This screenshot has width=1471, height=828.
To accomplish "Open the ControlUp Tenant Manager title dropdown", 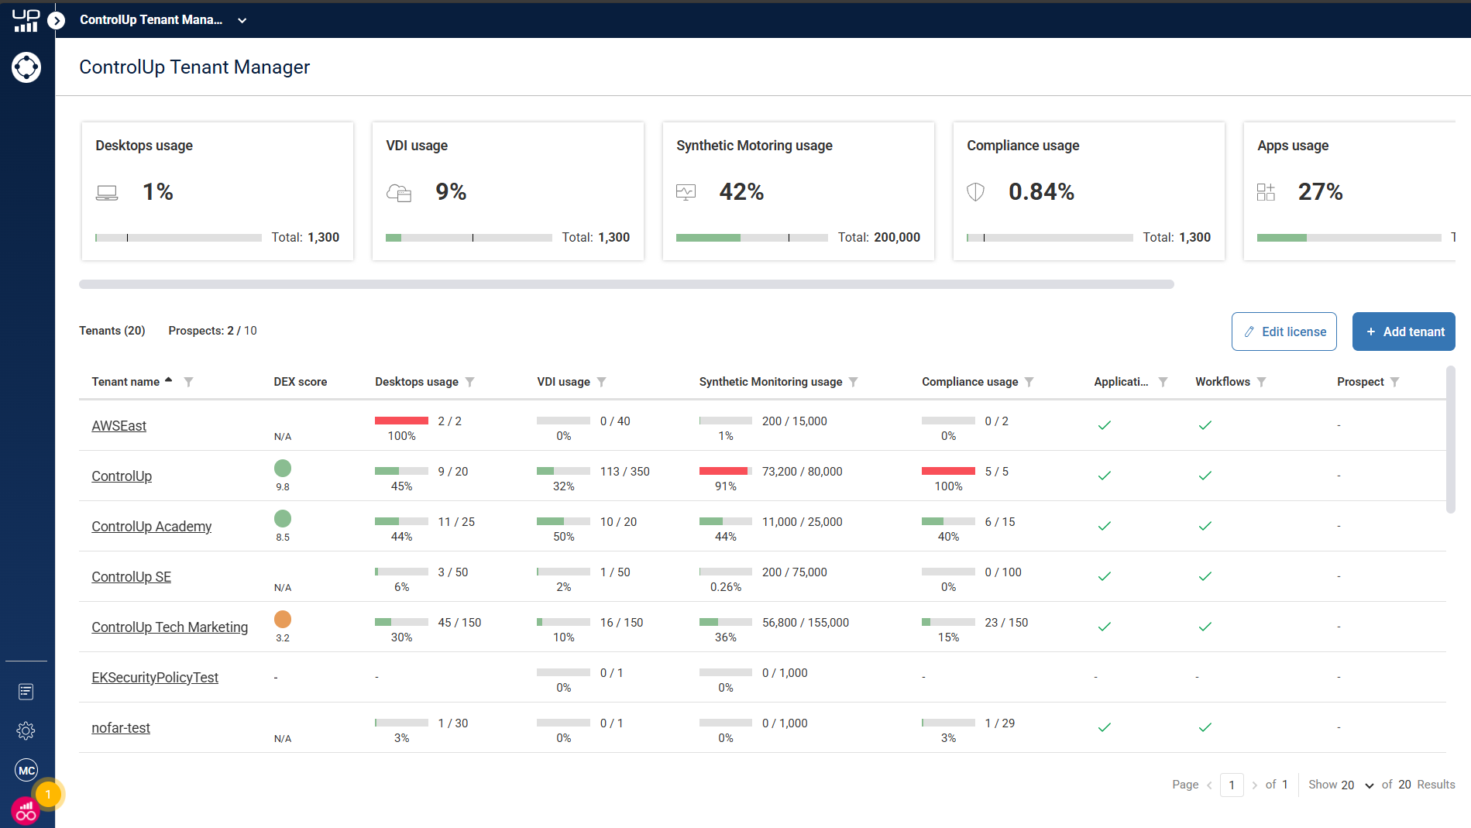I will point(242,21).
